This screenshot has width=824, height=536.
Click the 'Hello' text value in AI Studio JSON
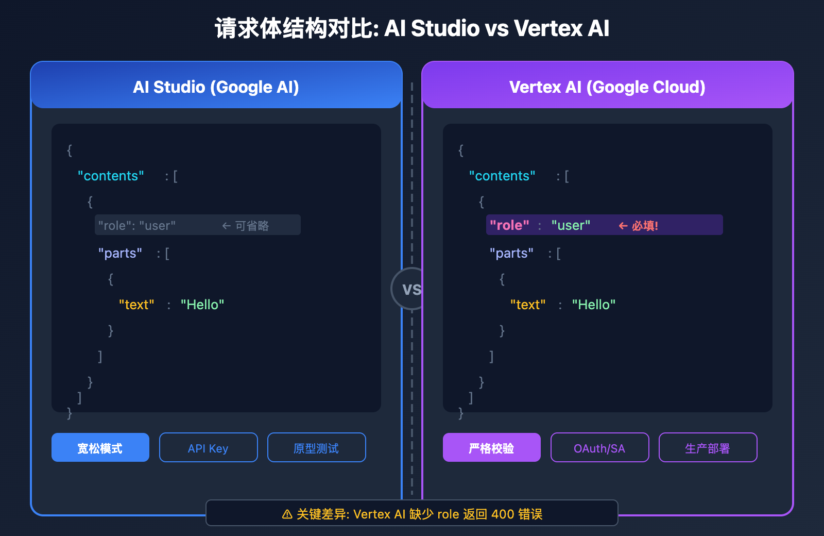202,305
